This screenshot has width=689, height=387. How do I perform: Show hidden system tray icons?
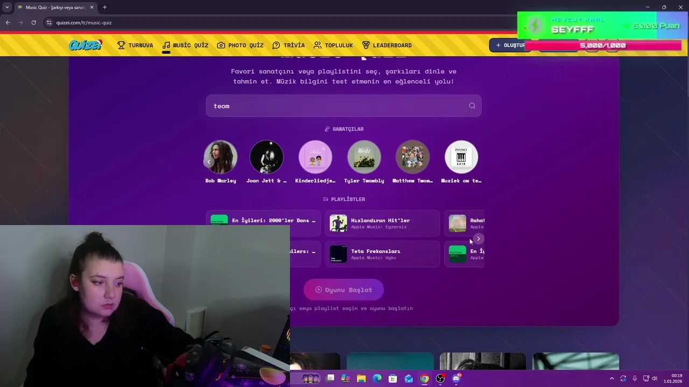(611, 378)
